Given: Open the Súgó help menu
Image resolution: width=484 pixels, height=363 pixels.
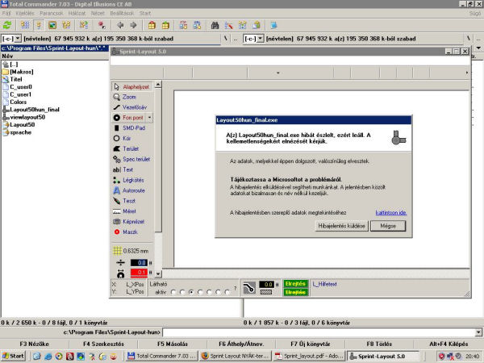Looking at the screenshot, I should point(475,13).
